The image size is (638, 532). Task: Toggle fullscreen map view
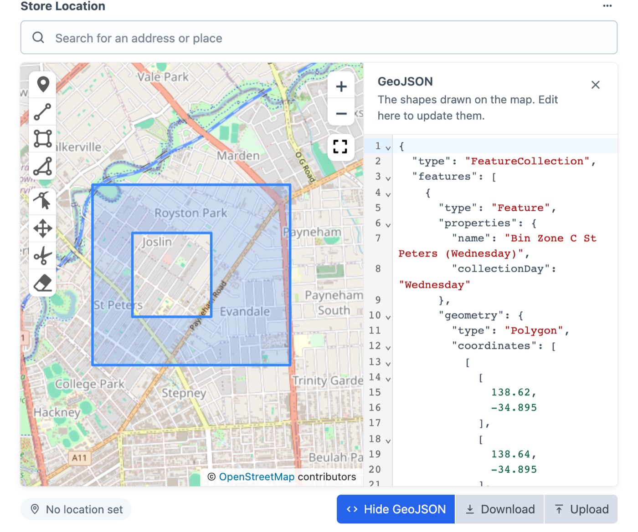click(x=340, y=147)
